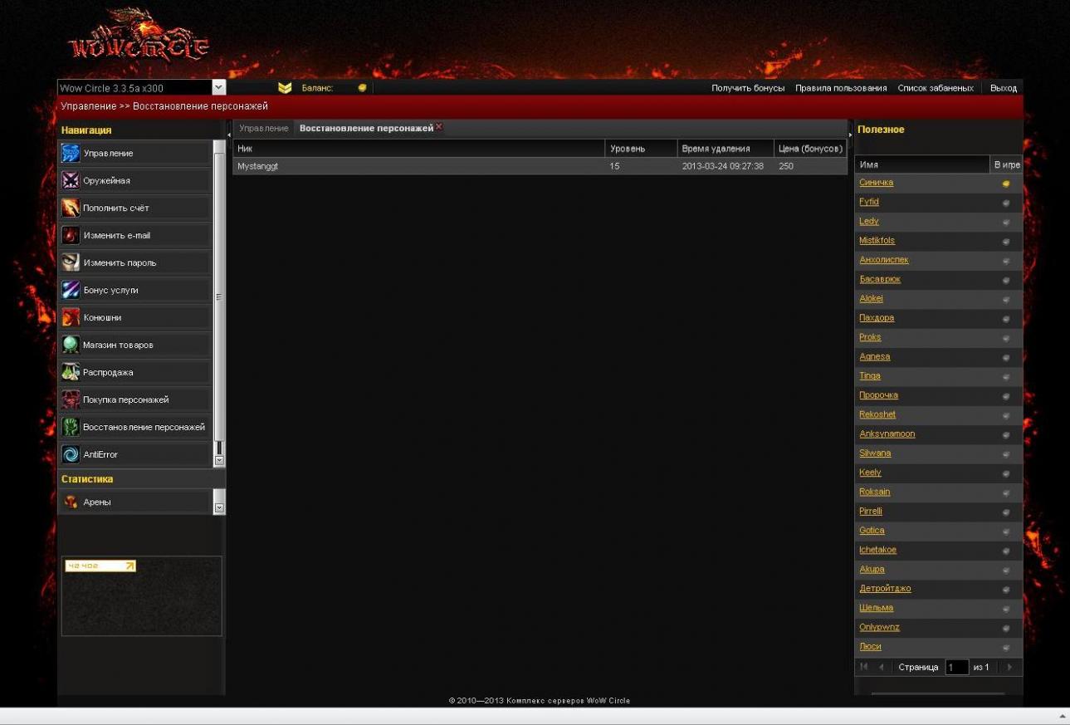The image size is (1070, 725).
Task: Open the AntiError swirl icon
Action: (x=71, y=455)
